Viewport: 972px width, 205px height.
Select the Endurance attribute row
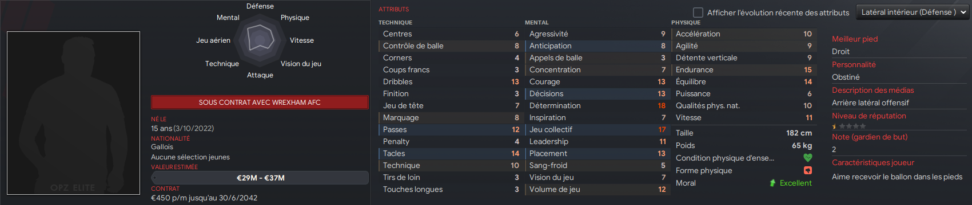point(743,69)
